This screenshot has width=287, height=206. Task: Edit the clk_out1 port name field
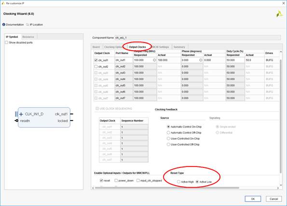[x=124, y=60]
